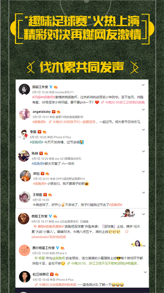
Task: Click blue verified badge beside 鹿晗工作室
Action: [x=50, y=216]
